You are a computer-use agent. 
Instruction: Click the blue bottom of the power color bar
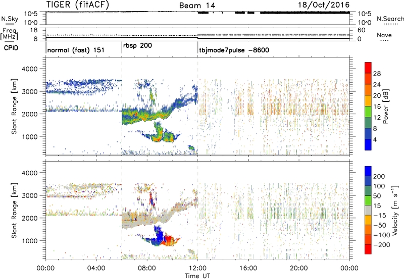click(368, 145)
